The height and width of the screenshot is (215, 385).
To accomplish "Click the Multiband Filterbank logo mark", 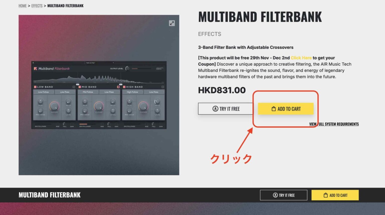I will (x=35, y=69).
